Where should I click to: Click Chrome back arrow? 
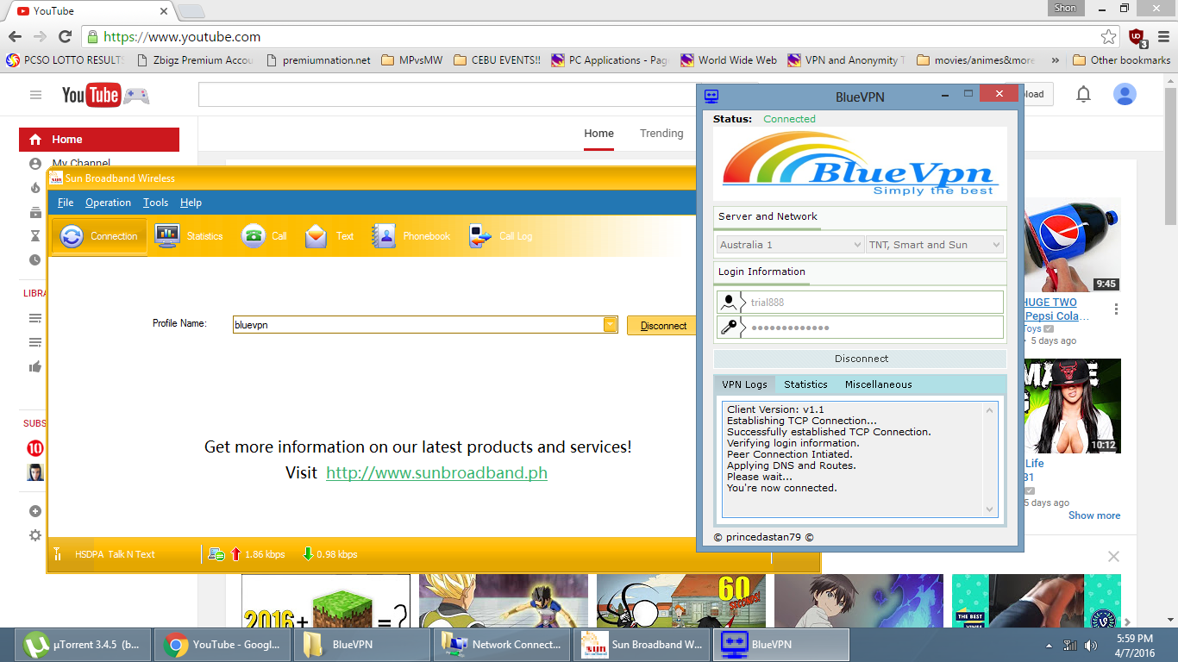tap(15, 37)
